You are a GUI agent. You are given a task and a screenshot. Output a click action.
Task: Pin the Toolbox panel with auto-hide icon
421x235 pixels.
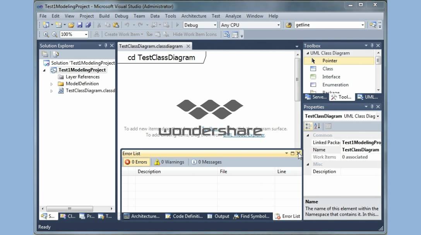point(372,46)
